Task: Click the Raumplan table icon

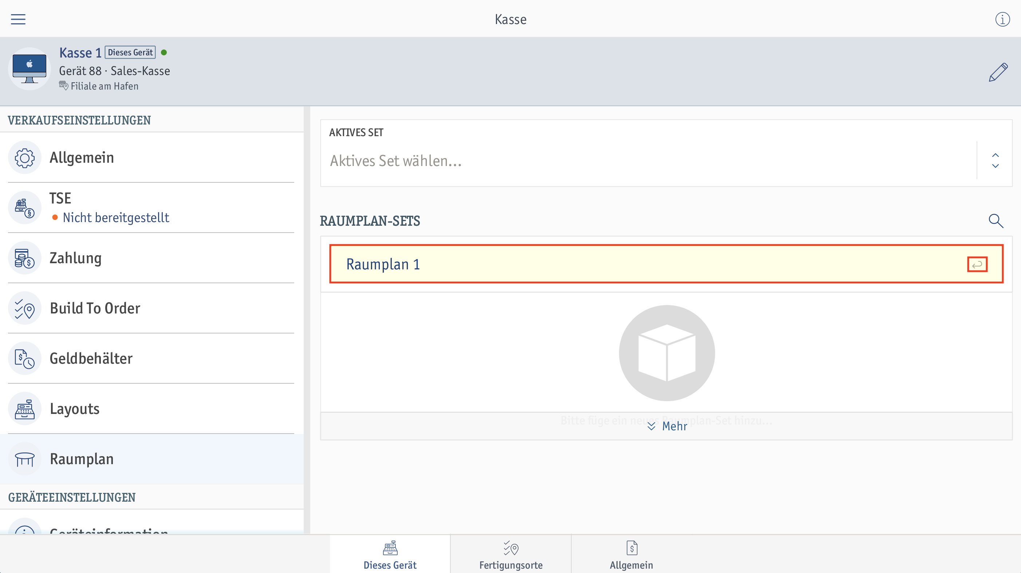Action: click(x=24, y=459)
